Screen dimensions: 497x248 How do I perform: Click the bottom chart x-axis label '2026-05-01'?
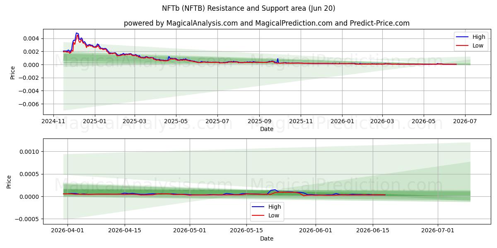pyautogui.click(x=190, y=231)
